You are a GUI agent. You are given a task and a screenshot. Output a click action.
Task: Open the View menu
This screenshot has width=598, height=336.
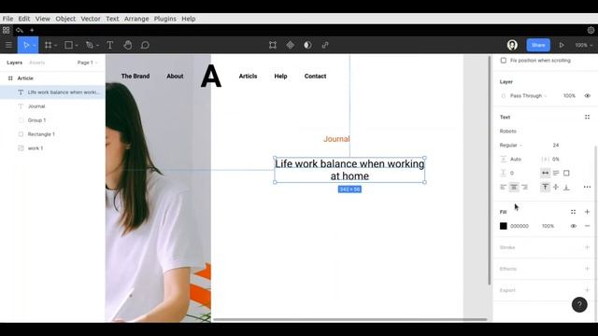pyautogui.click(x=43, y=19)
